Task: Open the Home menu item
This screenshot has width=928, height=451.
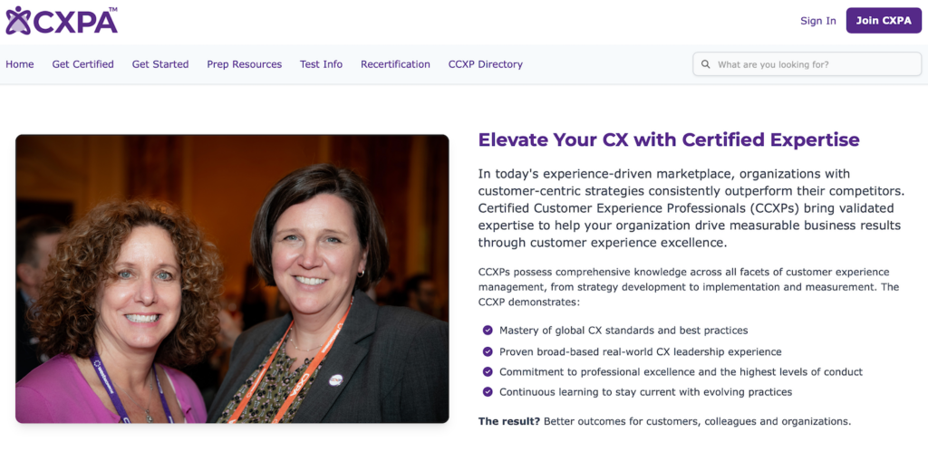Action: tap(20, 64)
